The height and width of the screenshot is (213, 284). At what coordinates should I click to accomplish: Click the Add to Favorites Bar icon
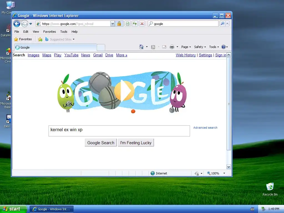(x=40, y=39)
